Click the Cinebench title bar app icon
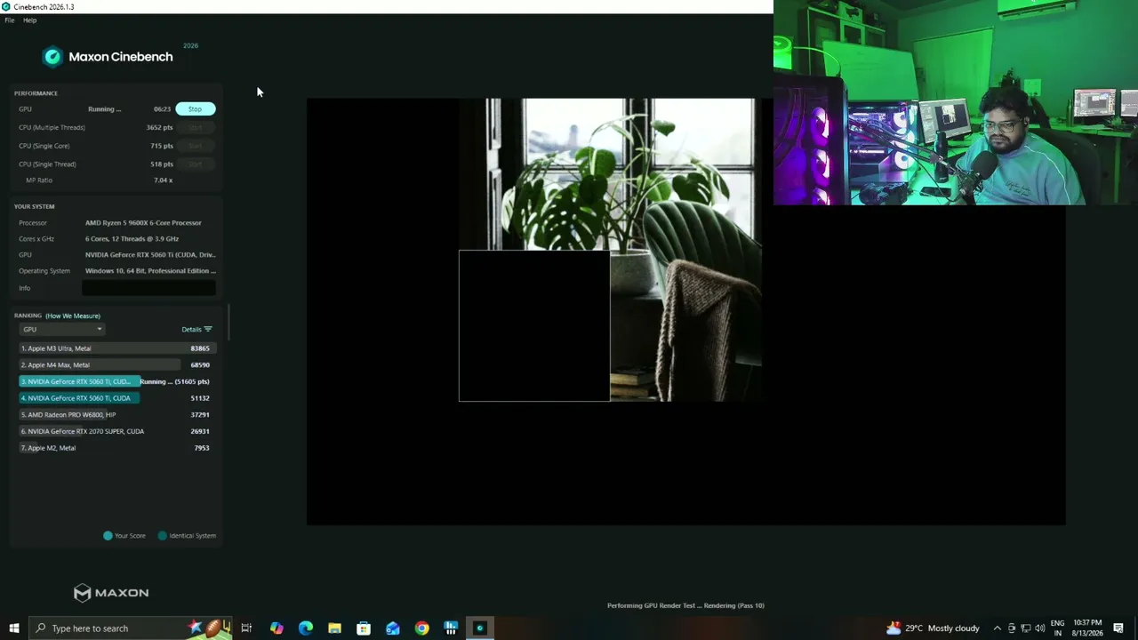 tap(6, 6)
